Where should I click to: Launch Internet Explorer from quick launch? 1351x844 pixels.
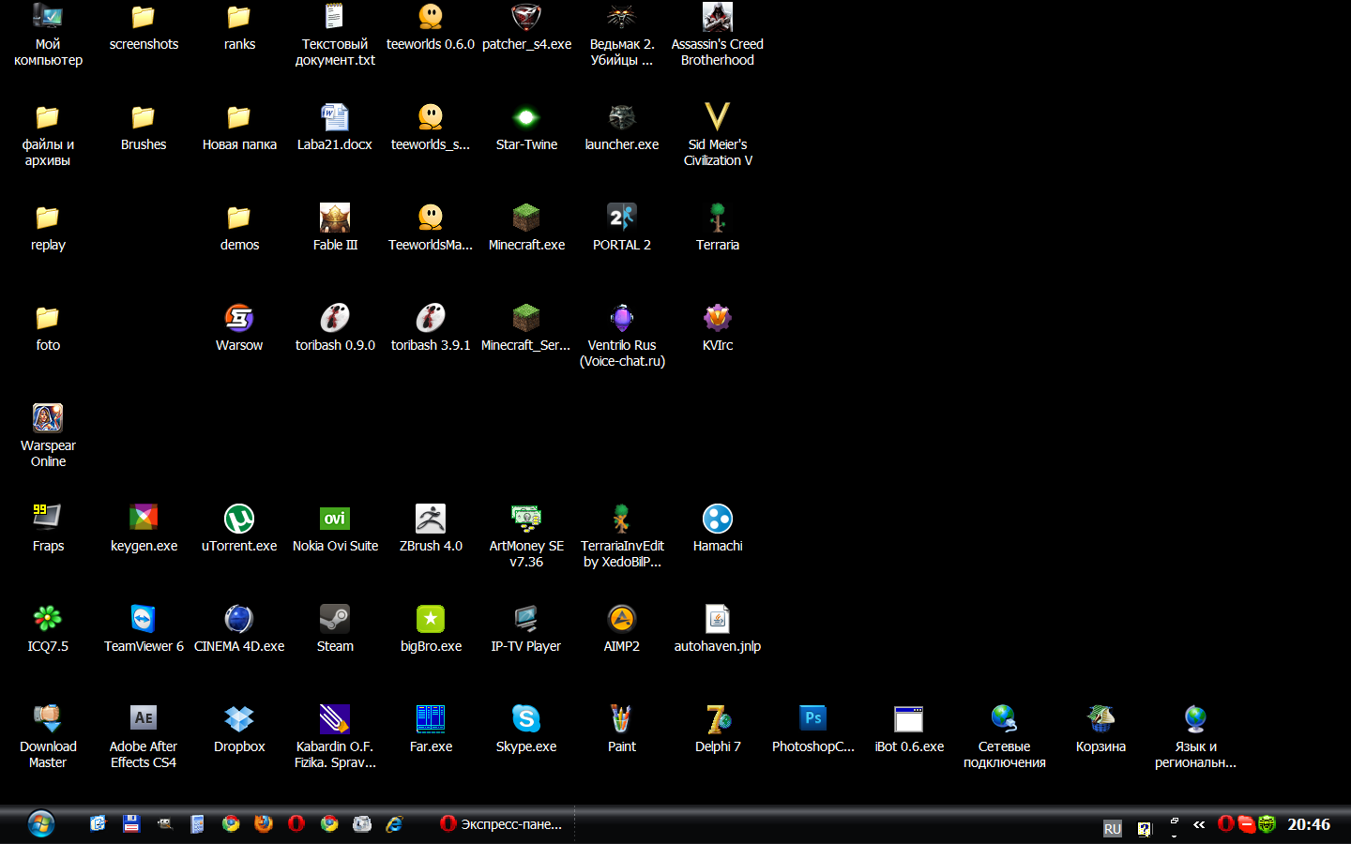395,823
